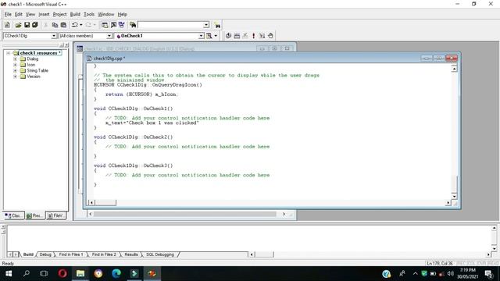The height and width of the screenshot is (281, 500).
Task: Select the Find in Files 2 tab
Action: coord(104,254)
